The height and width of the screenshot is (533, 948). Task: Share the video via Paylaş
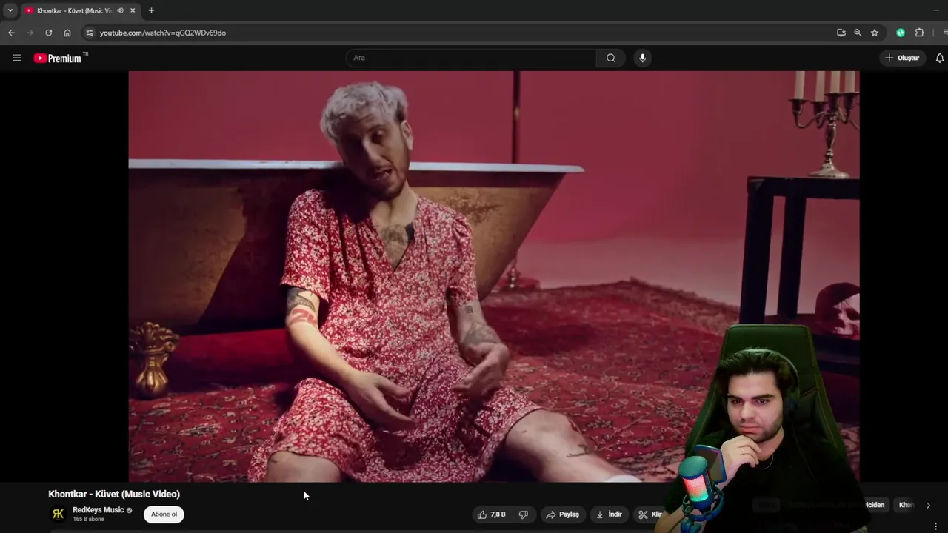click(x=563, y=514)
